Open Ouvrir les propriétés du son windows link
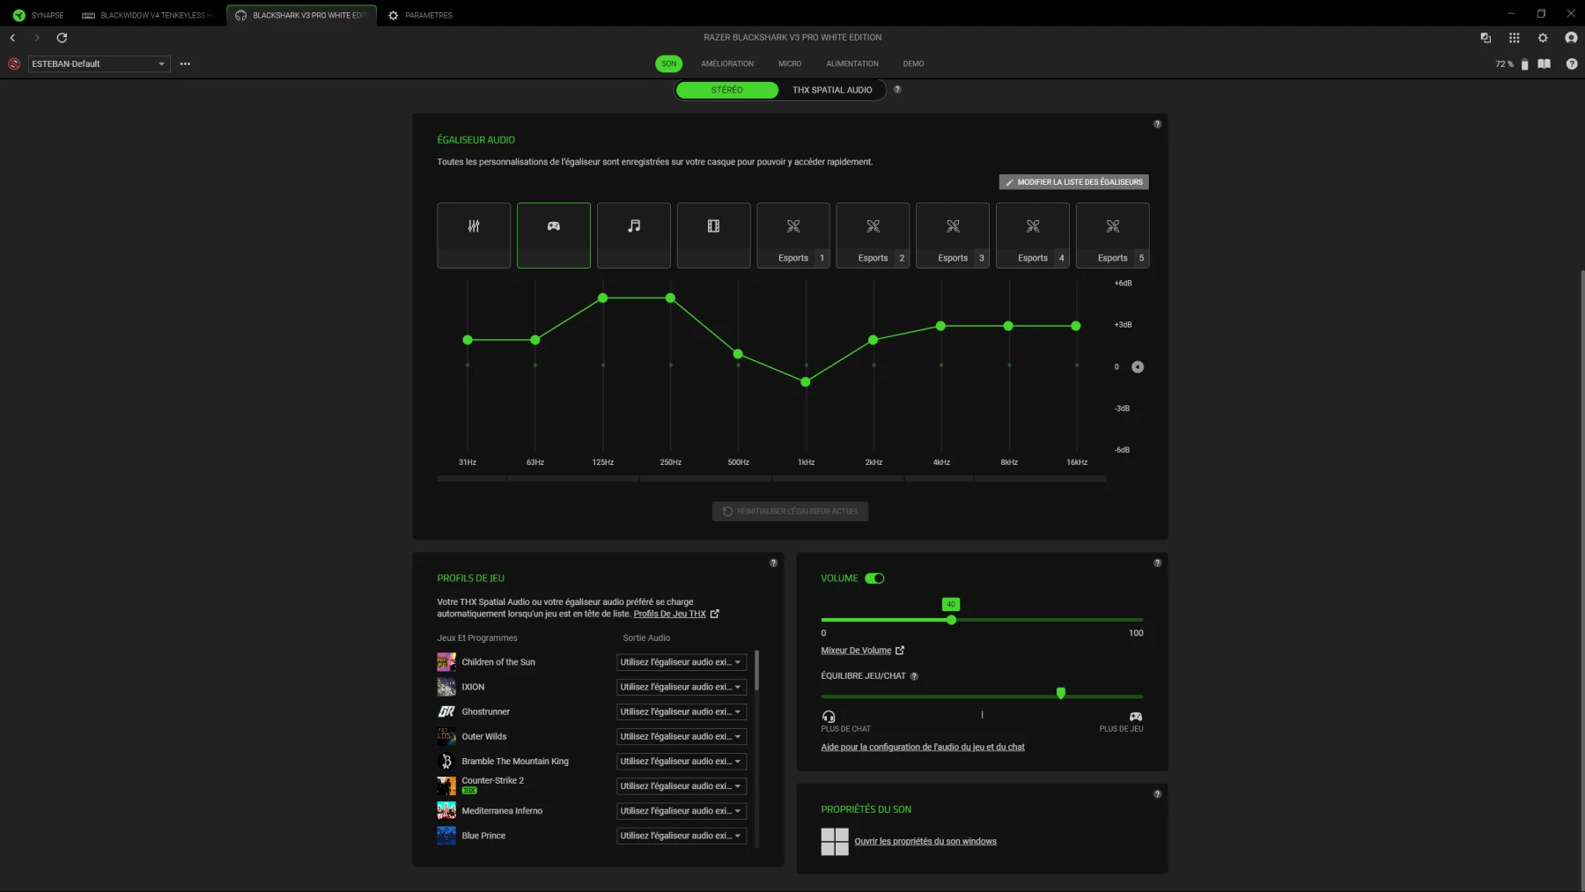Viewport: 1585px width, 892px height. (925, 842)
